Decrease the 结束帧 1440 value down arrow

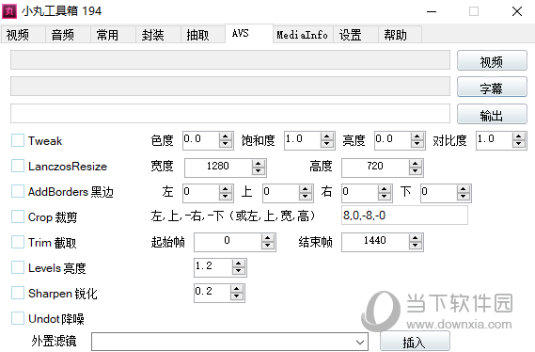tap(416, 246)
